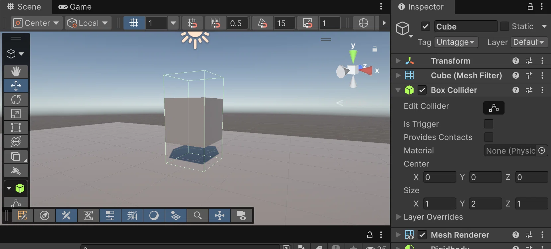Open the Local handle rotation dropdown
This screenshot has height=249, width=551.
click(88, 23)
